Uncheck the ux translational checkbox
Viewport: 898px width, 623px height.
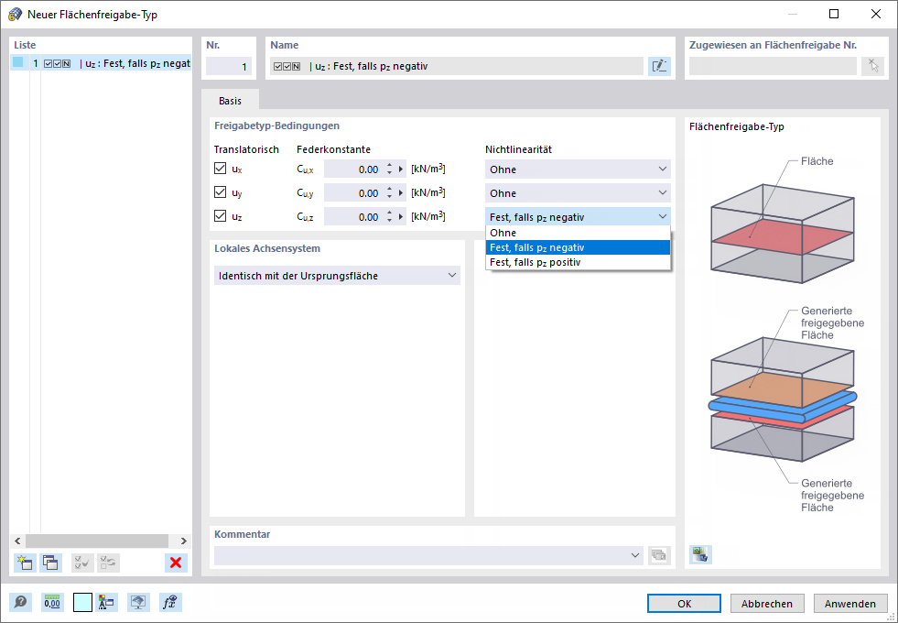[x=220, y=169]
